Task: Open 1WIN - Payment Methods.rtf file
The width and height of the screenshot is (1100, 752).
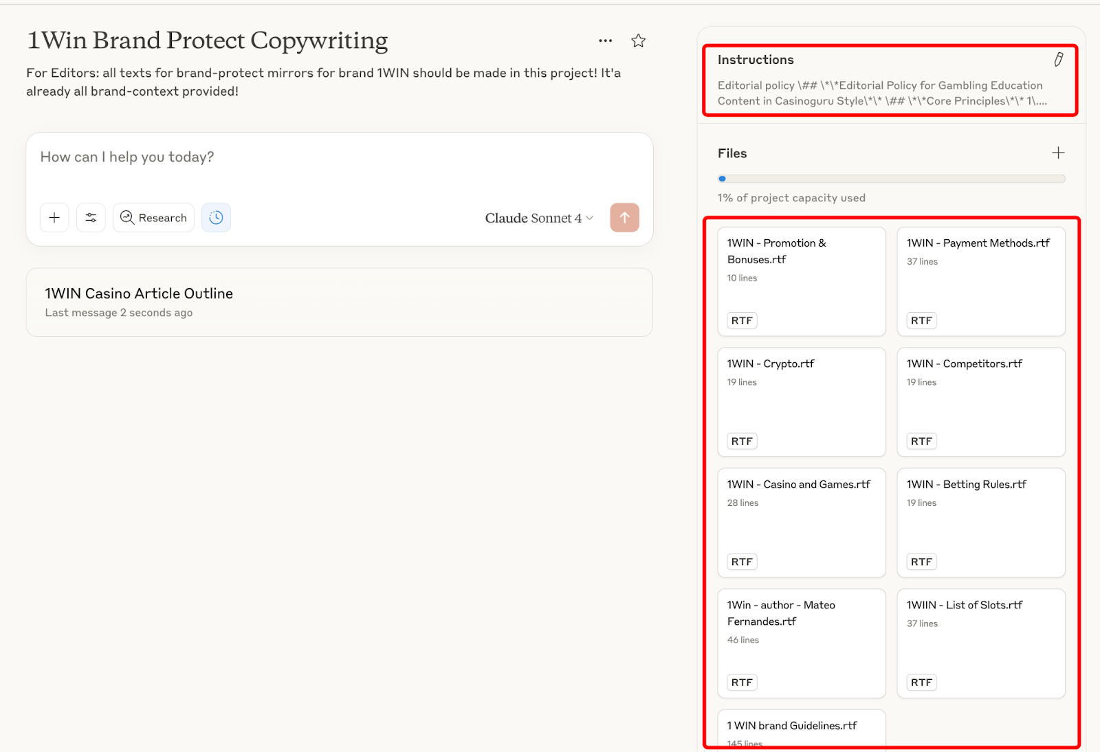Action: click(x=980, y=282)
